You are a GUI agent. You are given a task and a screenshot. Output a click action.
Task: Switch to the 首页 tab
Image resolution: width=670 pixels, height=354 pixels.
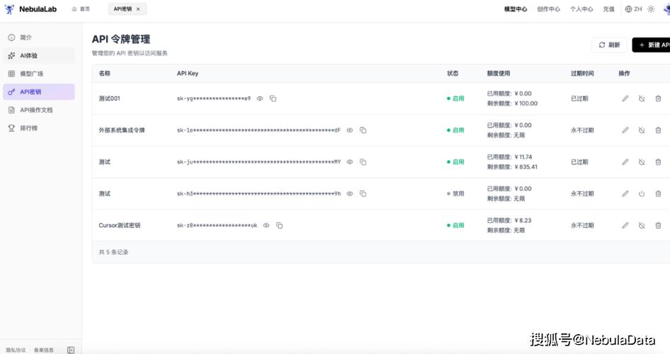tap(81, 9)
